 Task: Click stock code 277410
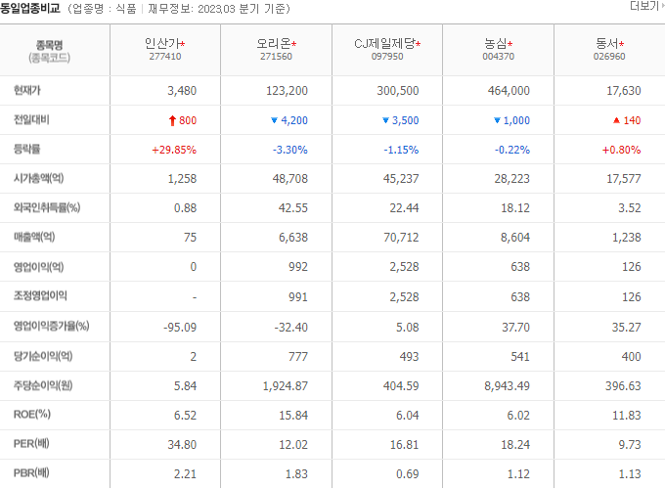[x=165, y=57]
